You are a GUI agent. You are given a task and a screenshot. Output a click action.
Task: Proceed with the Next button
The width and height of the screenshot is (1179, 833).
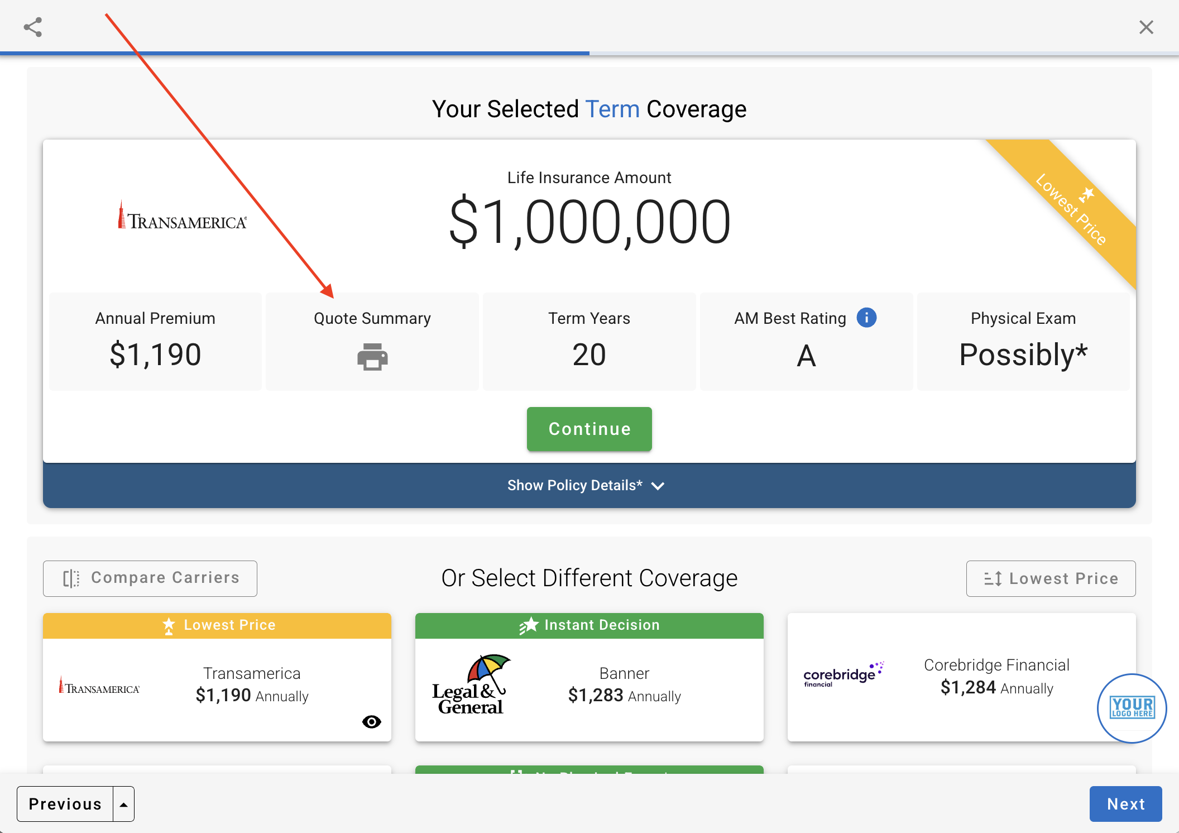(x=1125, y=804)
